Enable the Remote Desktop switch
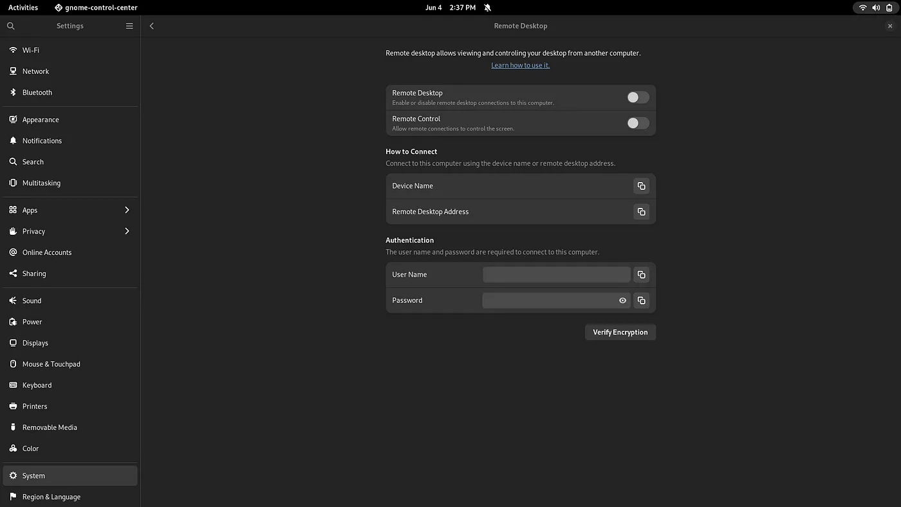This screenshot has height=507, width=901. click(637, 97)
